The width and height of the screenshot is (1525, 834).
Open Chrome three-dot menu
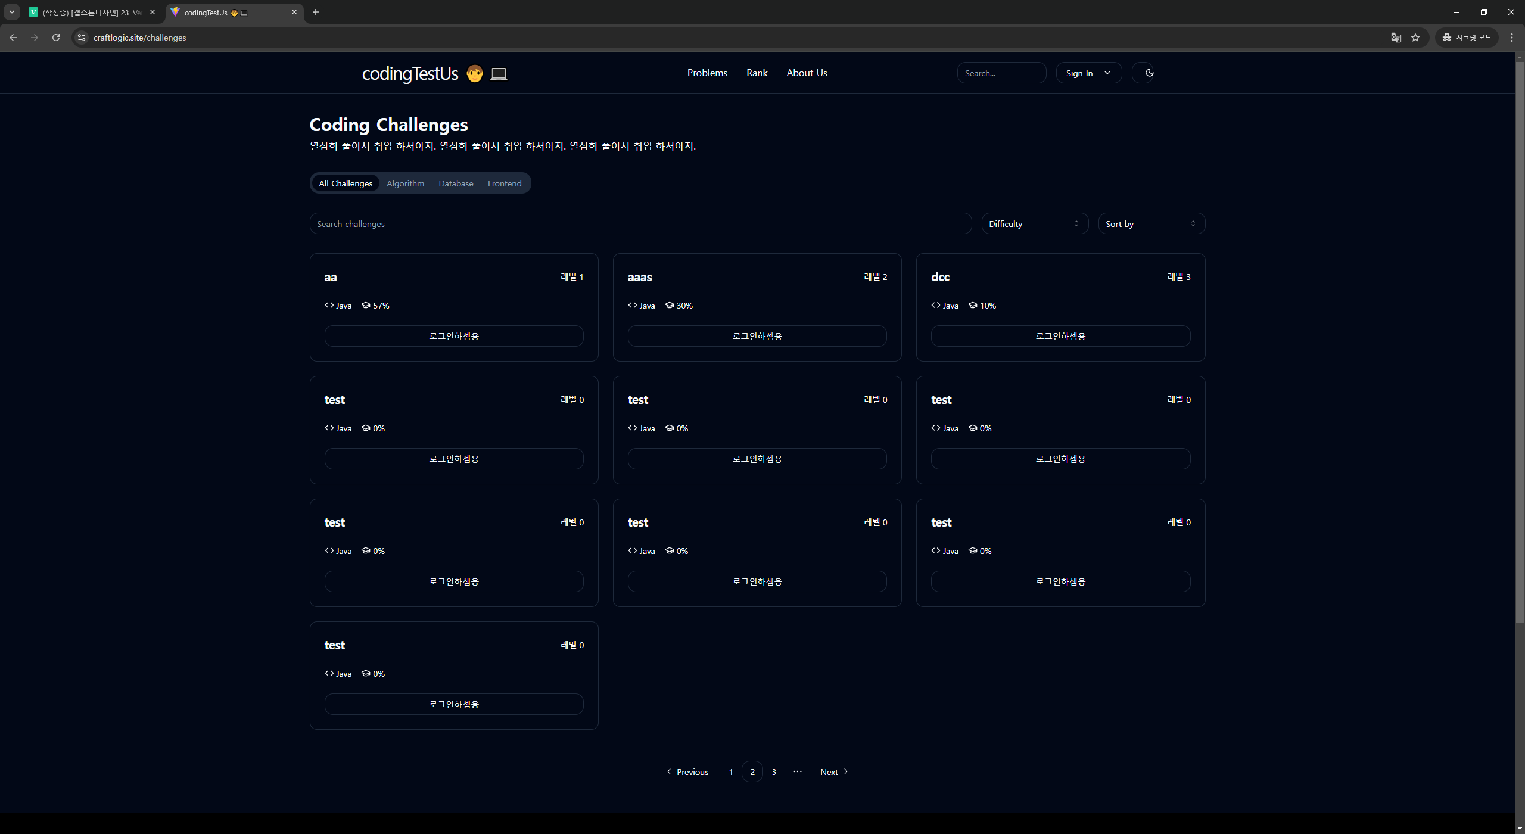[x=1511, y=38]
